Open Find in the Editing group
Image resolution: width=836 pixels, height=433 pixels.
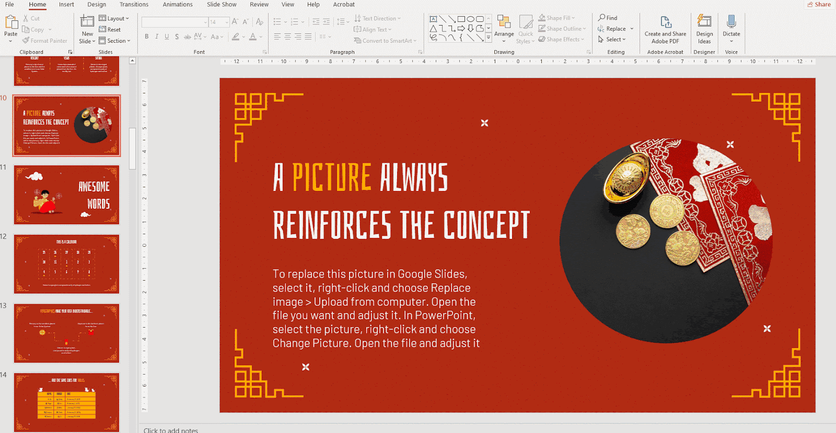coord(608,18)
